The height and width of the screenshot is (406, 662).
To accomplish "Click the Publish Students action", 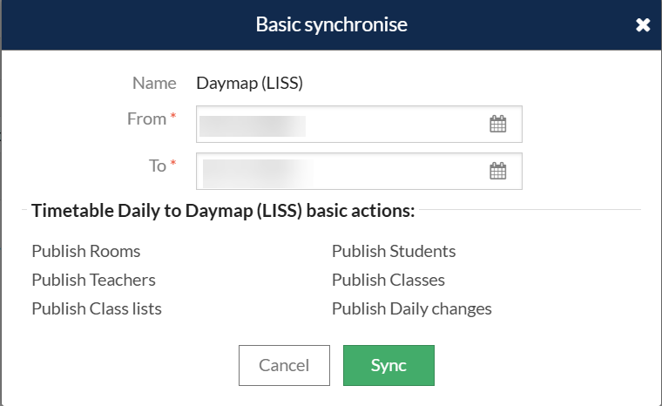I will click(394, 251).
